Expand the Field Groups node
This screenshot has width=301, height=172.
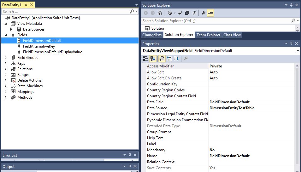click(6, 58)
